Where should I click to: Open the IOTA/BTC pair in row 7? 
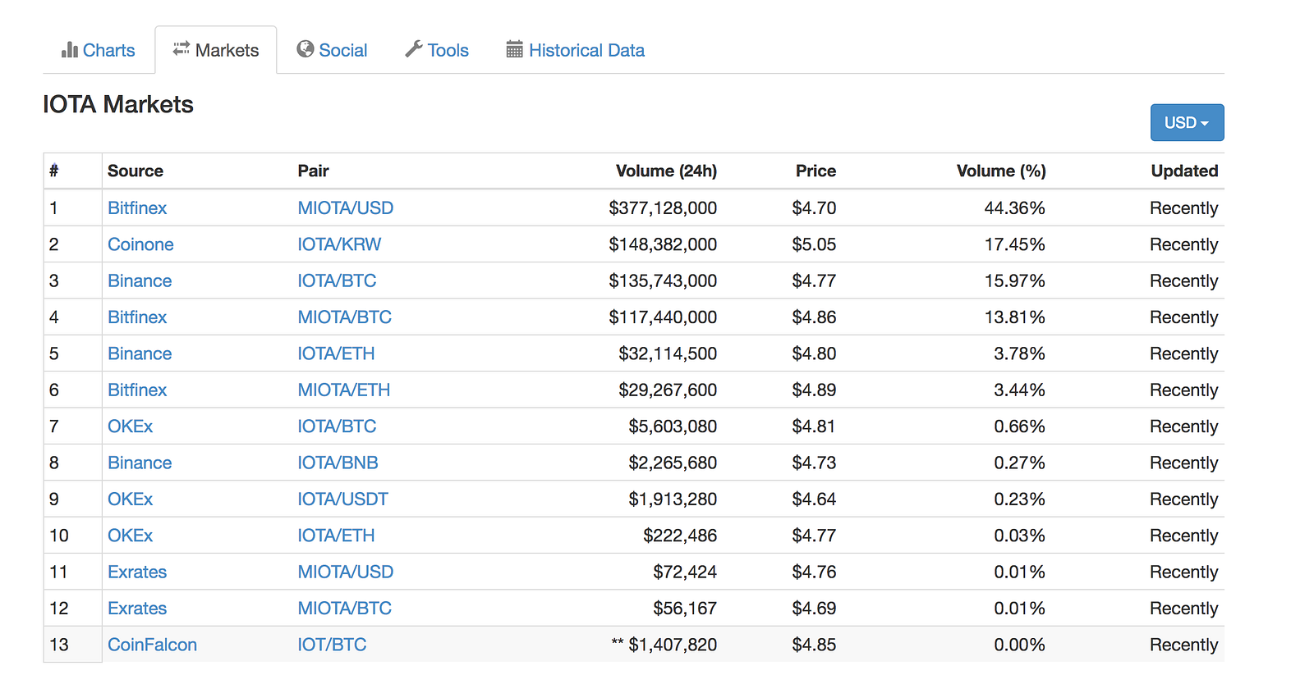pyautogui.click(x=337, y=426)
